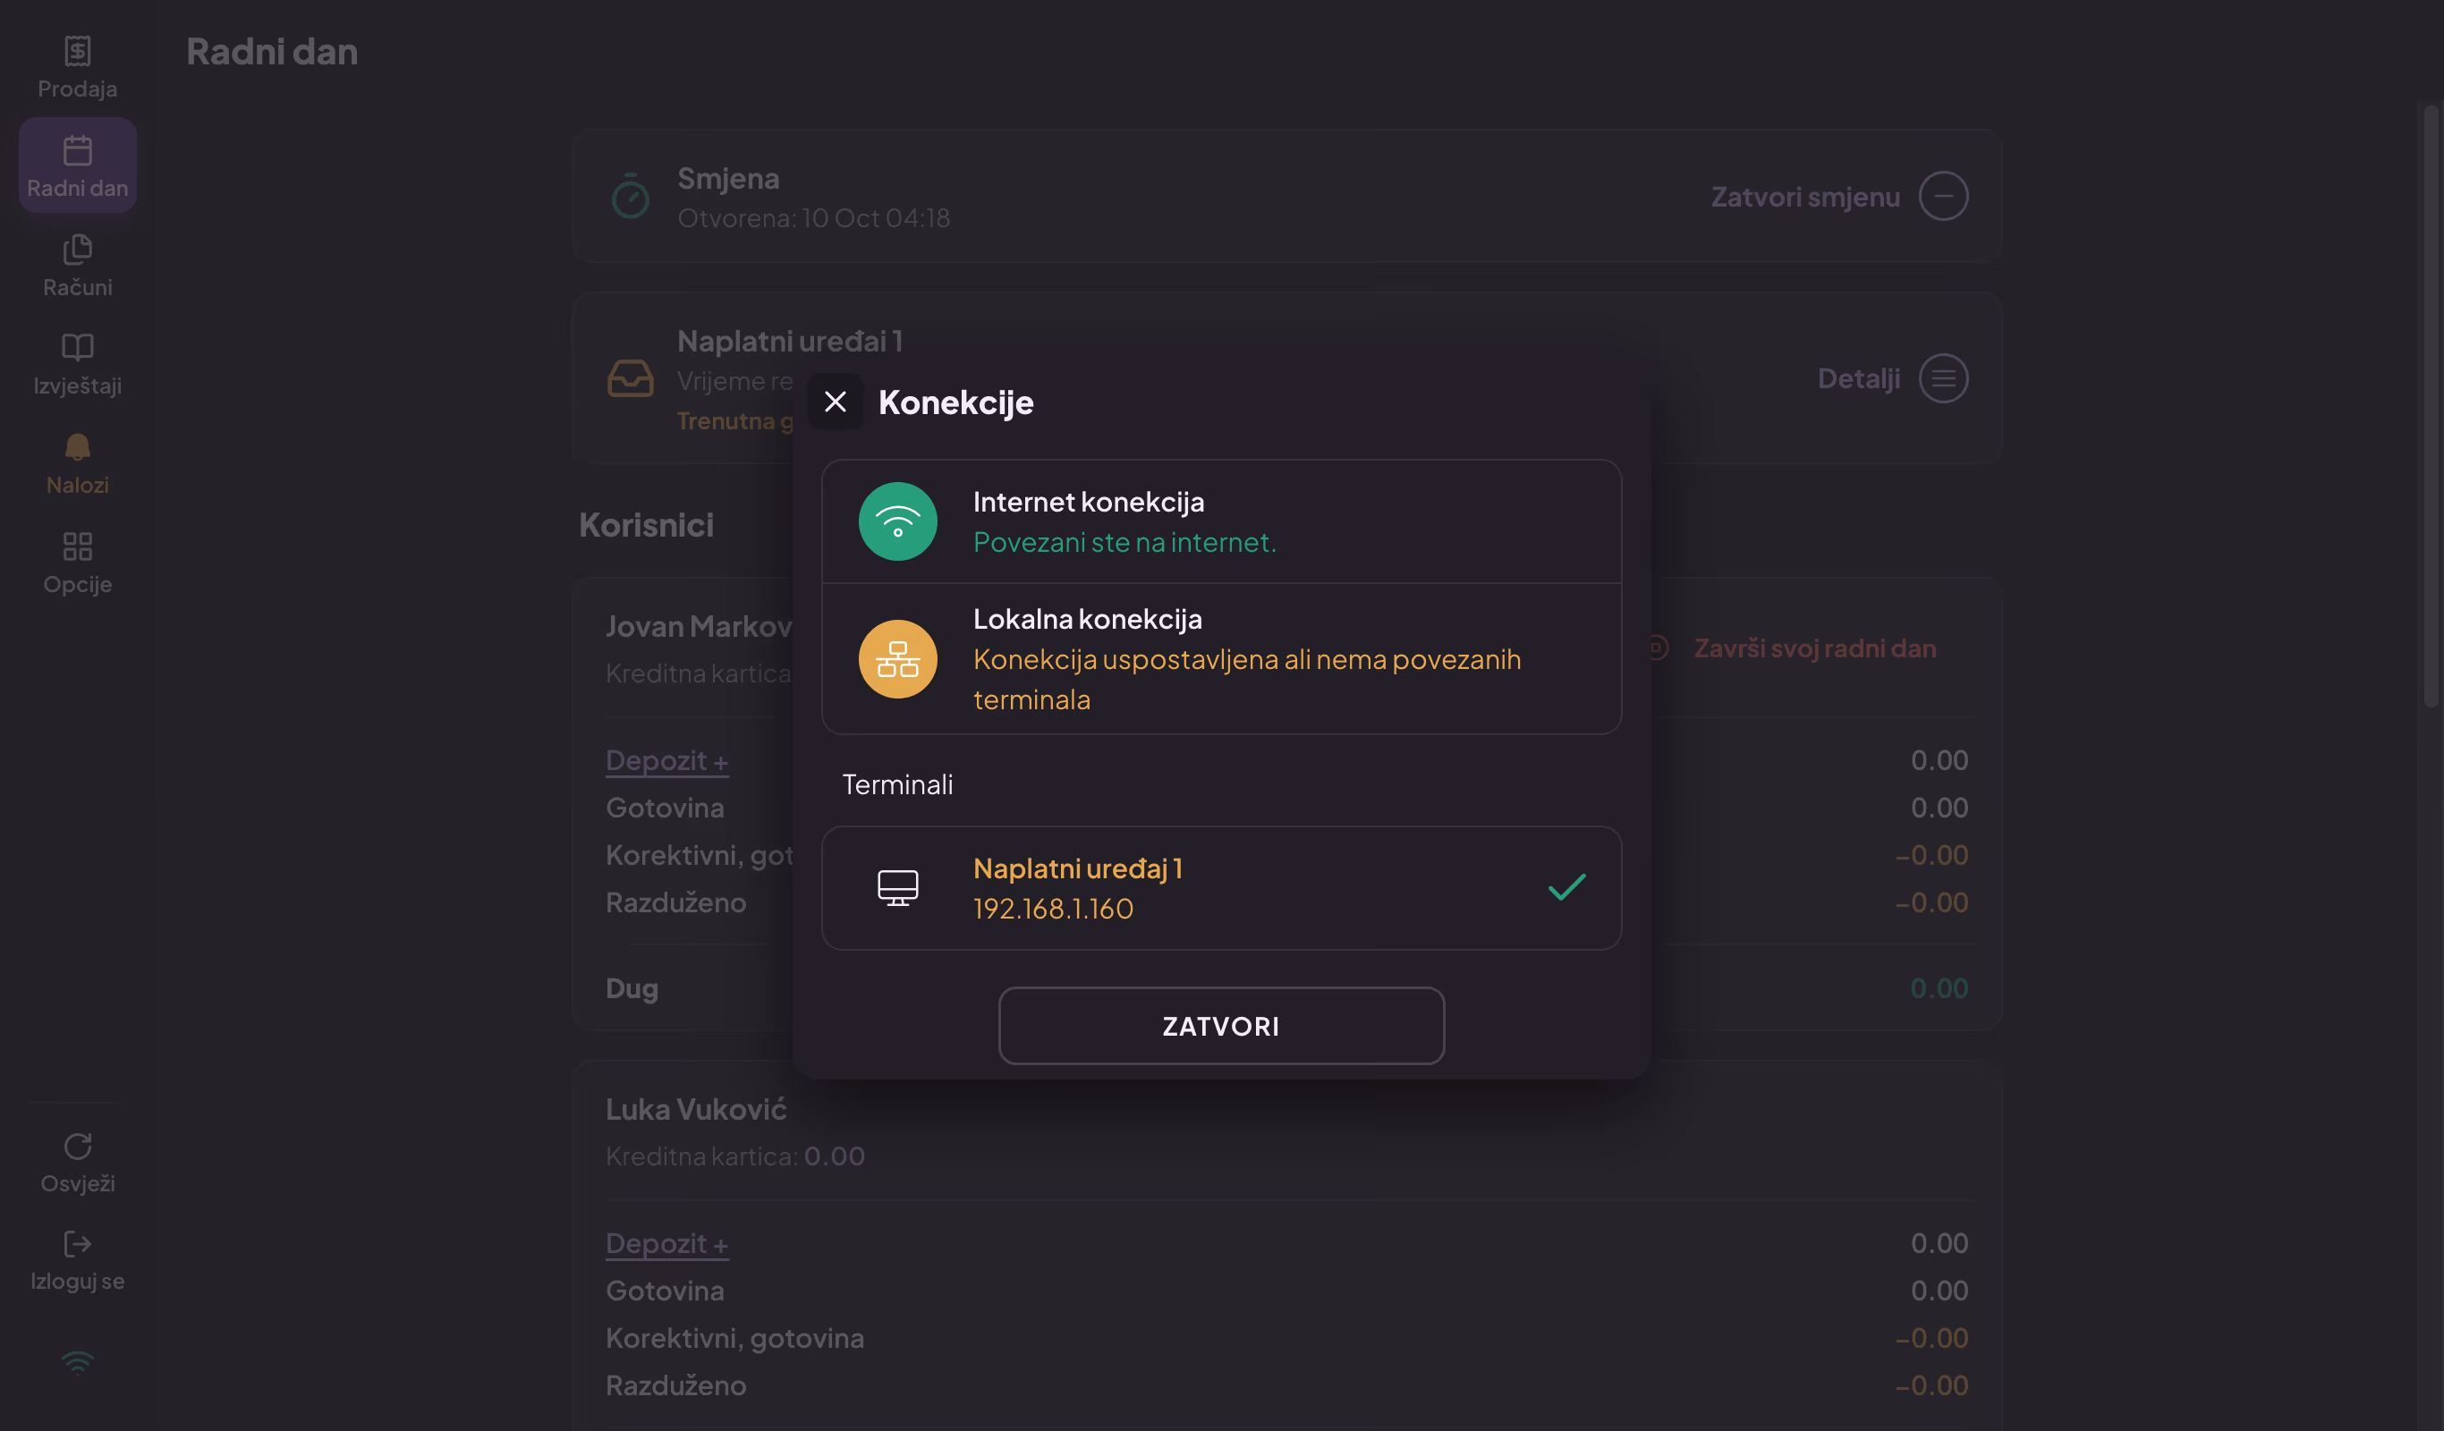Click the page vertical scrollbar
Viewport: 2444px width, 1431px height.
click(x=2431, y=405)
